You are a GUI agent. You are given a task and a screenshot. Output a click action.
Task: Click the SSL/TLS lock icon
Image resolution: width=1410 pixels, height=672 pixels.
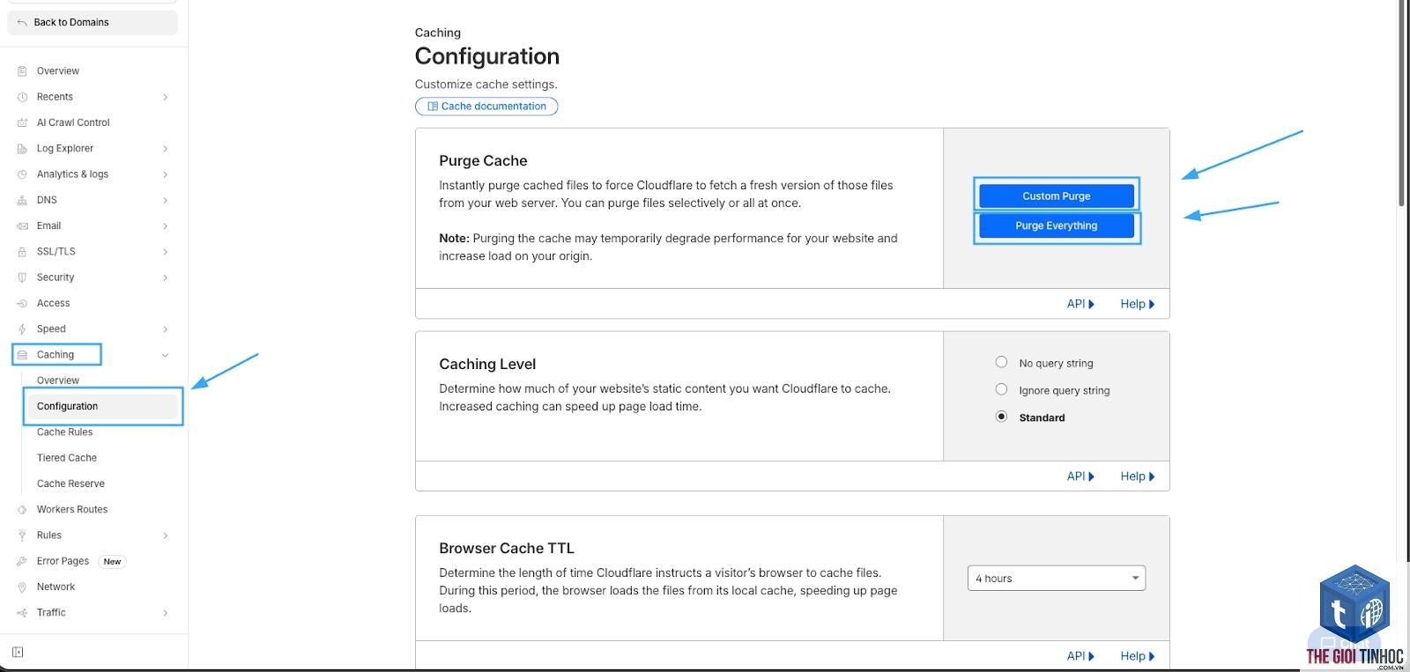click(x=22, y=252)
